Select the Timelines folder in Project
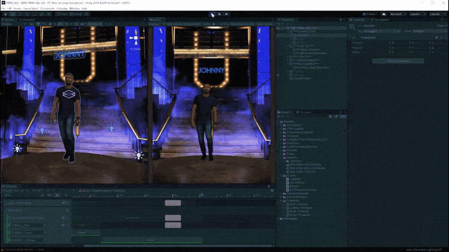Screen dimensions: 449x252 [x=291, y=200]
